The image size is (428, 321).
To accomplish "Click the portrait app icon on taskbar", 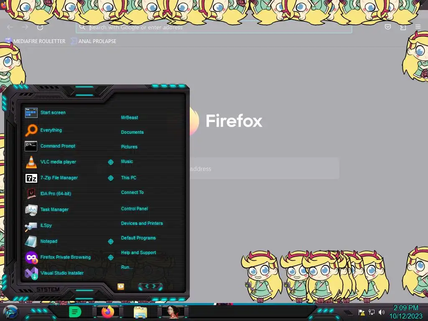I will [173, 312].
